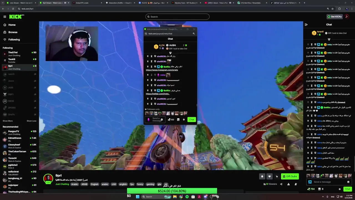Click the Gift Subs button
The height and width of the screenshot is (200, 355).
pos(290,176)
